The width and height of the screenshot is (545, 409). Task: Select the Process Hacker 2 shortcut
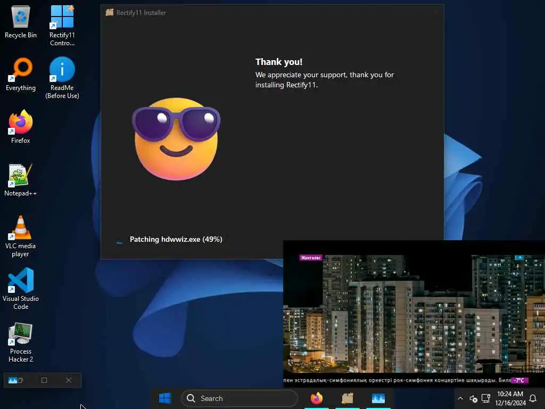tap(21, 342)
